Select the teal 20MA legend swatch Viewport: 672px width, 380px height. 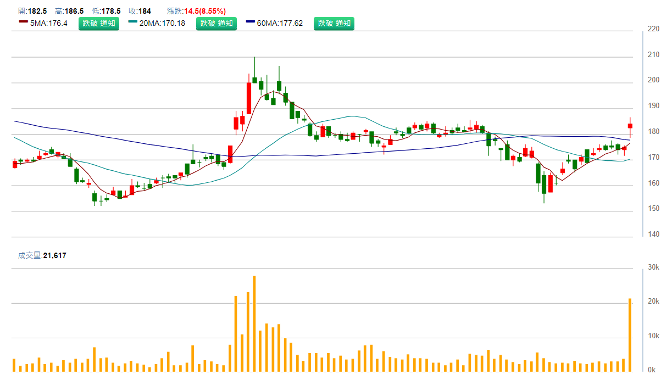click(132, 22)
